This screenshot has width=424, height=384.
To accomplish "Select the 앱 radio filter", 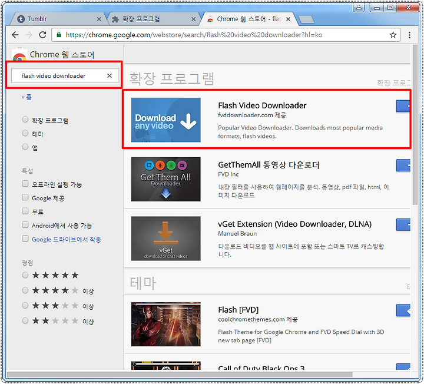I will [x=25, y=147].
